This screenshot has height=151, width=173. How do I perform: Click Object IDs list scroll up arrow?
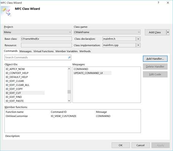69,69
